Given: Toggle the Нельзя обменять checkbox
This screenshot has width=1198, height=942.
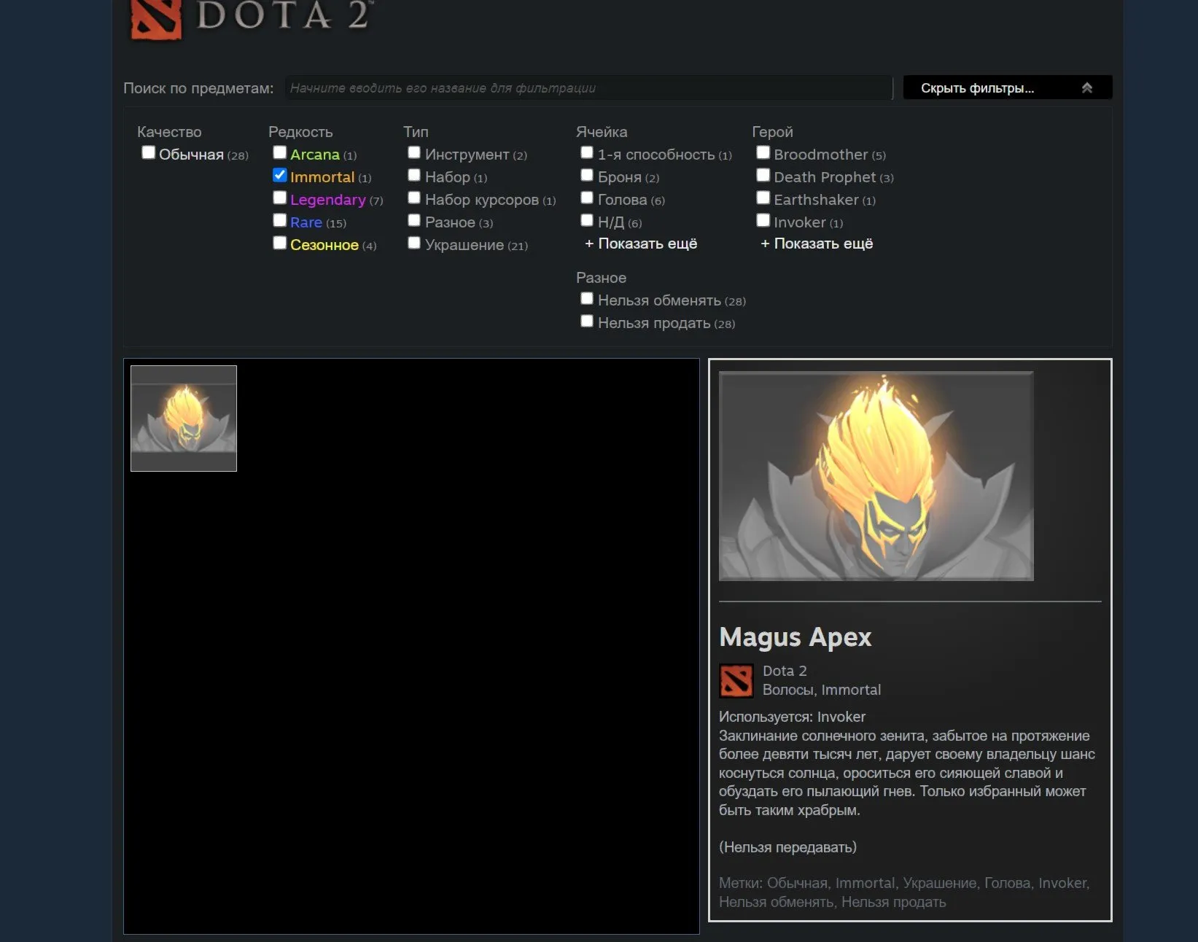Looking at the screenshot, I should [587, 298].
